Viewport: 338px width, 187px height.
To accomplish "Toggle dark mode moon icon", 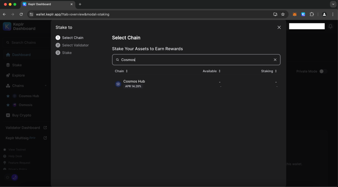I will coord(15,177).
